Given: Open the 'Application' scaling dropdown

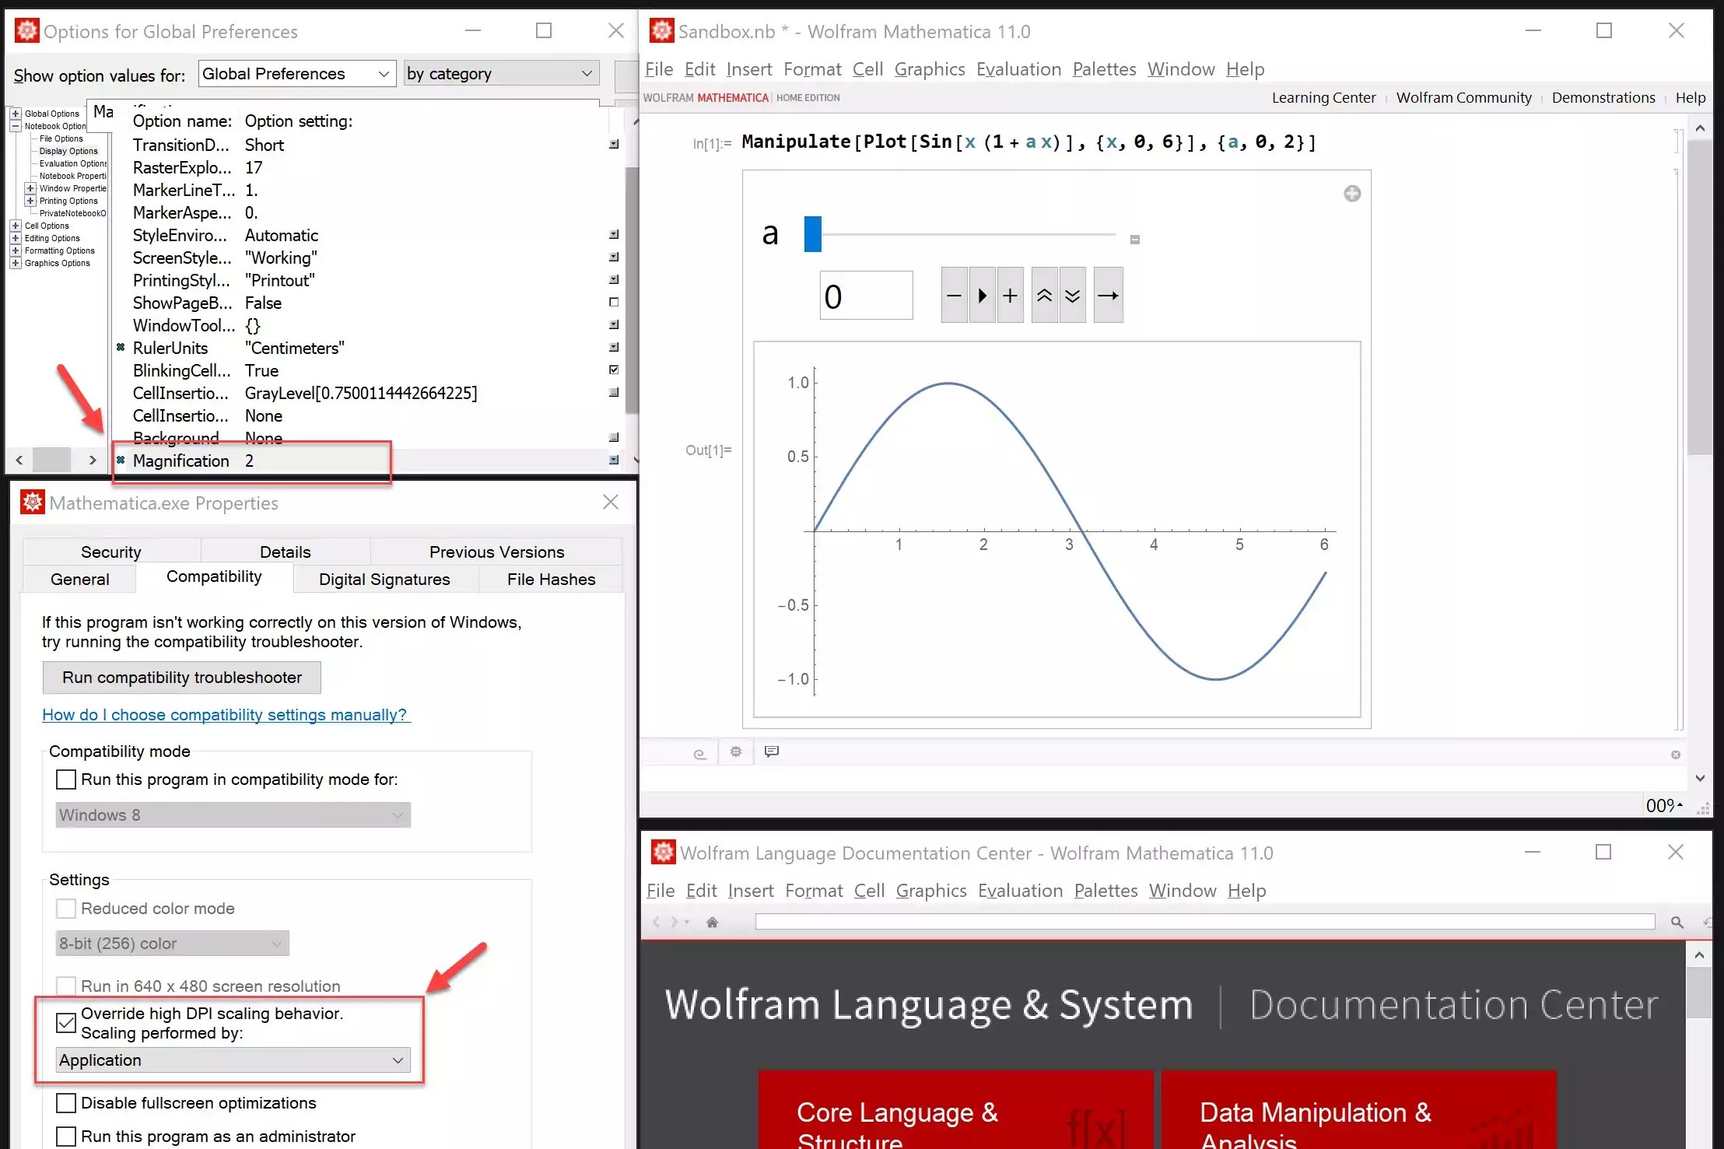Looking at the screenshot, I should (231, 1060).
